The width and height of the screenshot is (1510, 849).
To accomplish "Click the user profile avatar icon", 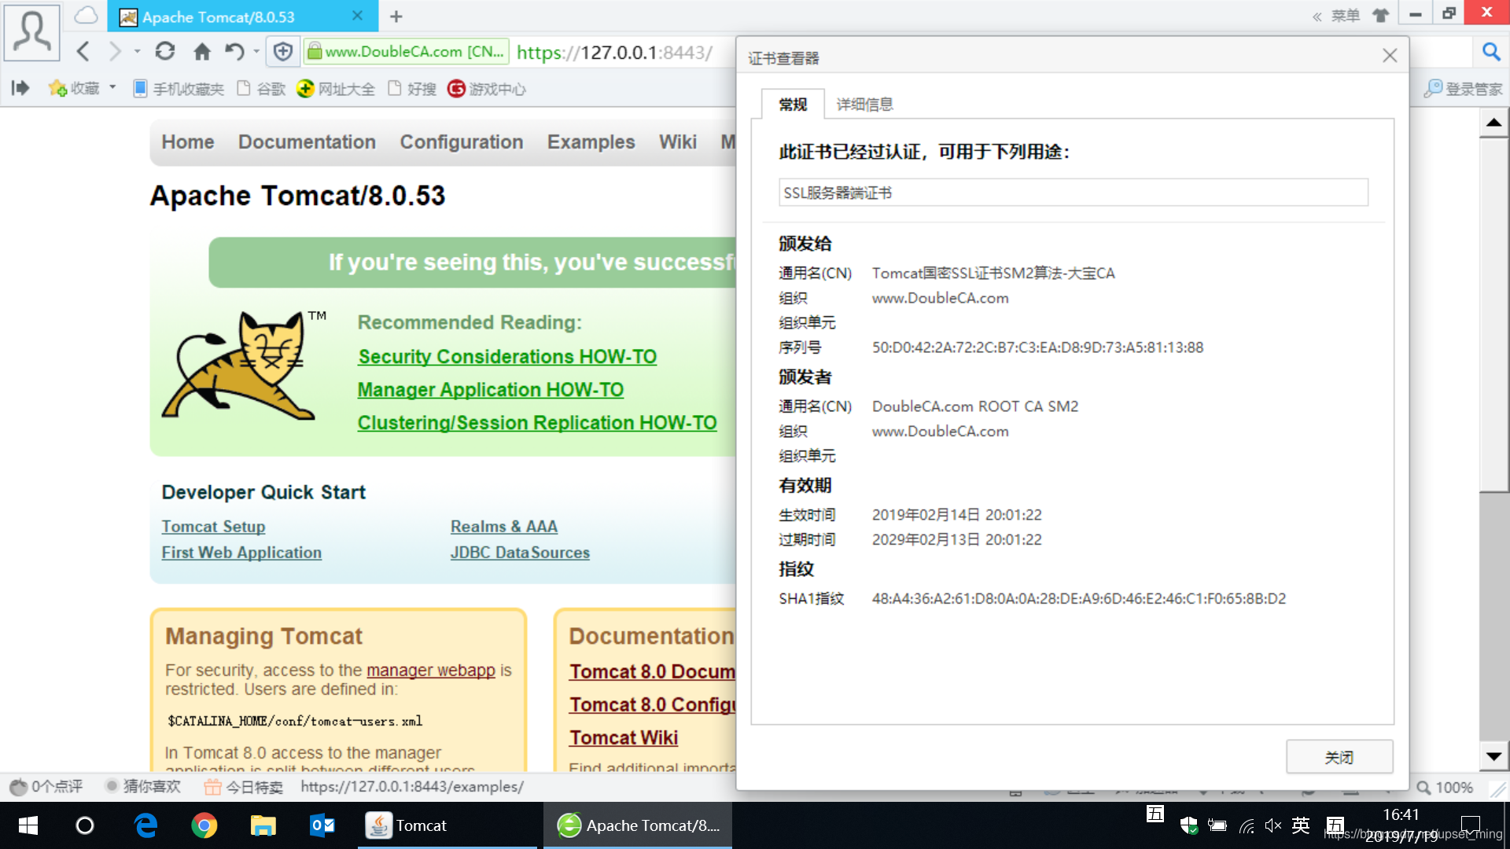I will [32, 32].
